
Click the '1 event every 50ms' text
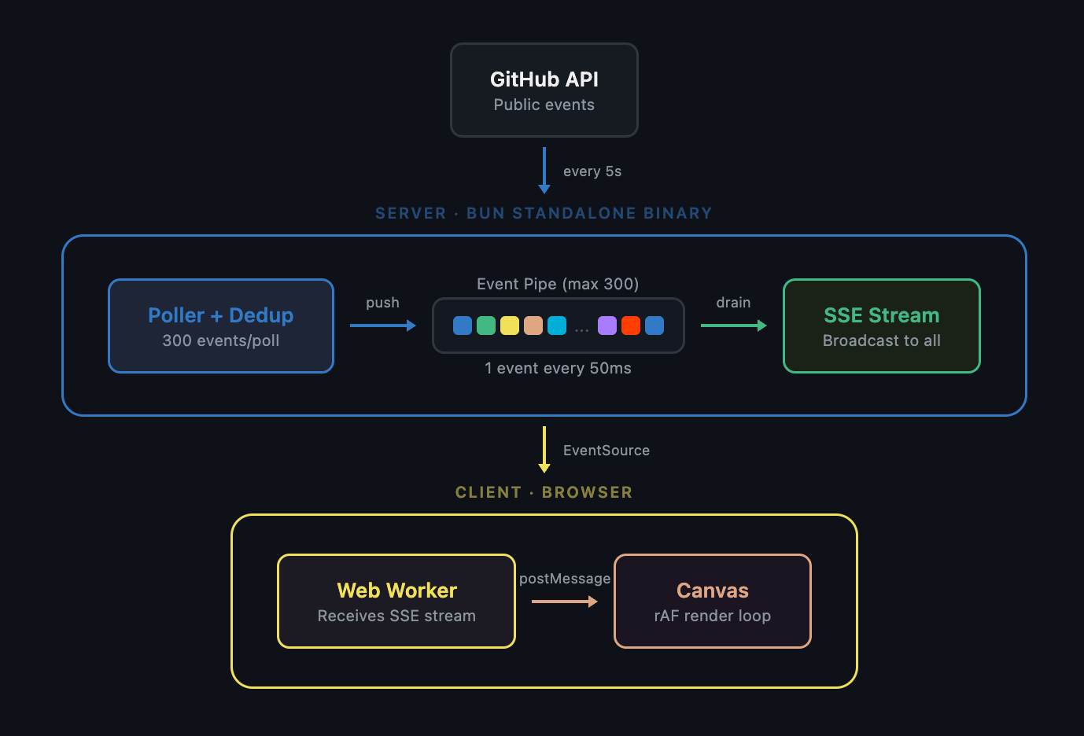pyautogui.click(x=558, y=368)
